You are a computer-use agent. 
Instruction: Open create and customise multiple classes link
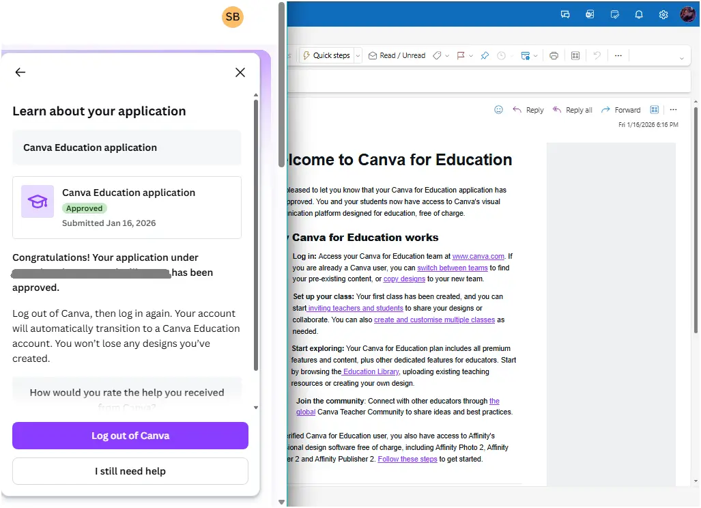435,320
